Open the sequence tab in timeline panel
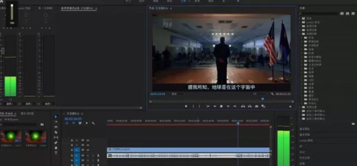Viewport: 357px width, 166px height. coord(73,113)
